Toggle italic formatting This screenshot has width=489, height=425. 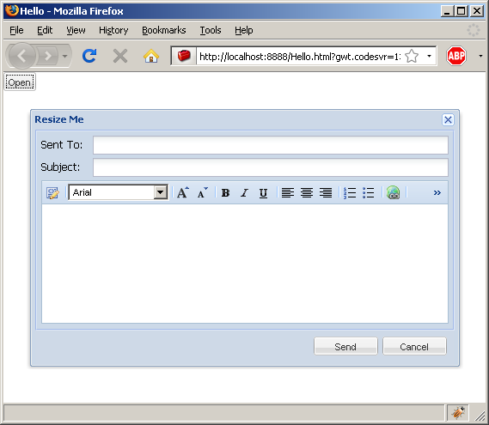point(244,193)
